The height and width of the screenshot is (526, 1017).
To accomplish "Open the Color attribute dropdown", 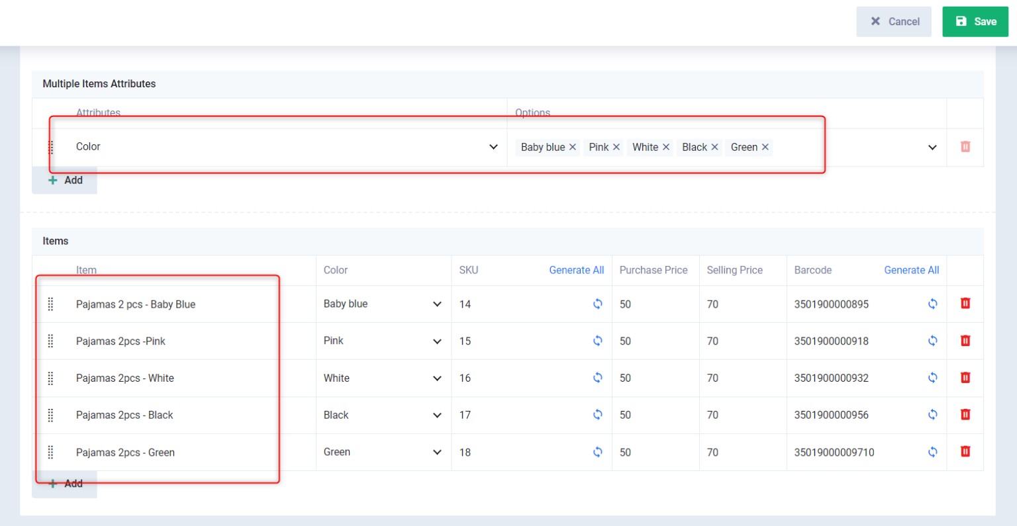I will click(493, 147).
